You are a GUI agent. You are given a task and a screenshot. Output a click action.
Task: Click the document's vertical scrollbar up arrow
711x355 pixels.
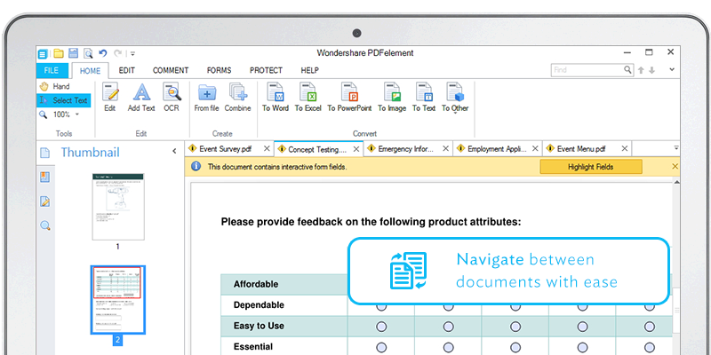click(677, 182)
